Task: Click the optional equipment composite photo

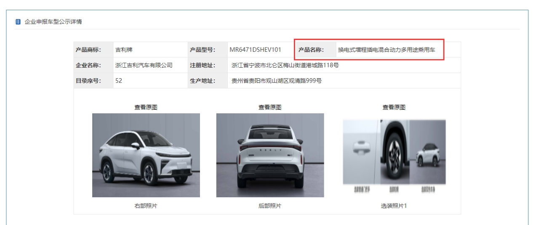Action: [394, 155]
